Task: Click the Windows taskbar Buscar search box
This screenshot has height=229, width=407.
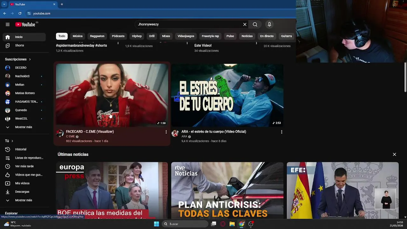Action: click(185, 224)
